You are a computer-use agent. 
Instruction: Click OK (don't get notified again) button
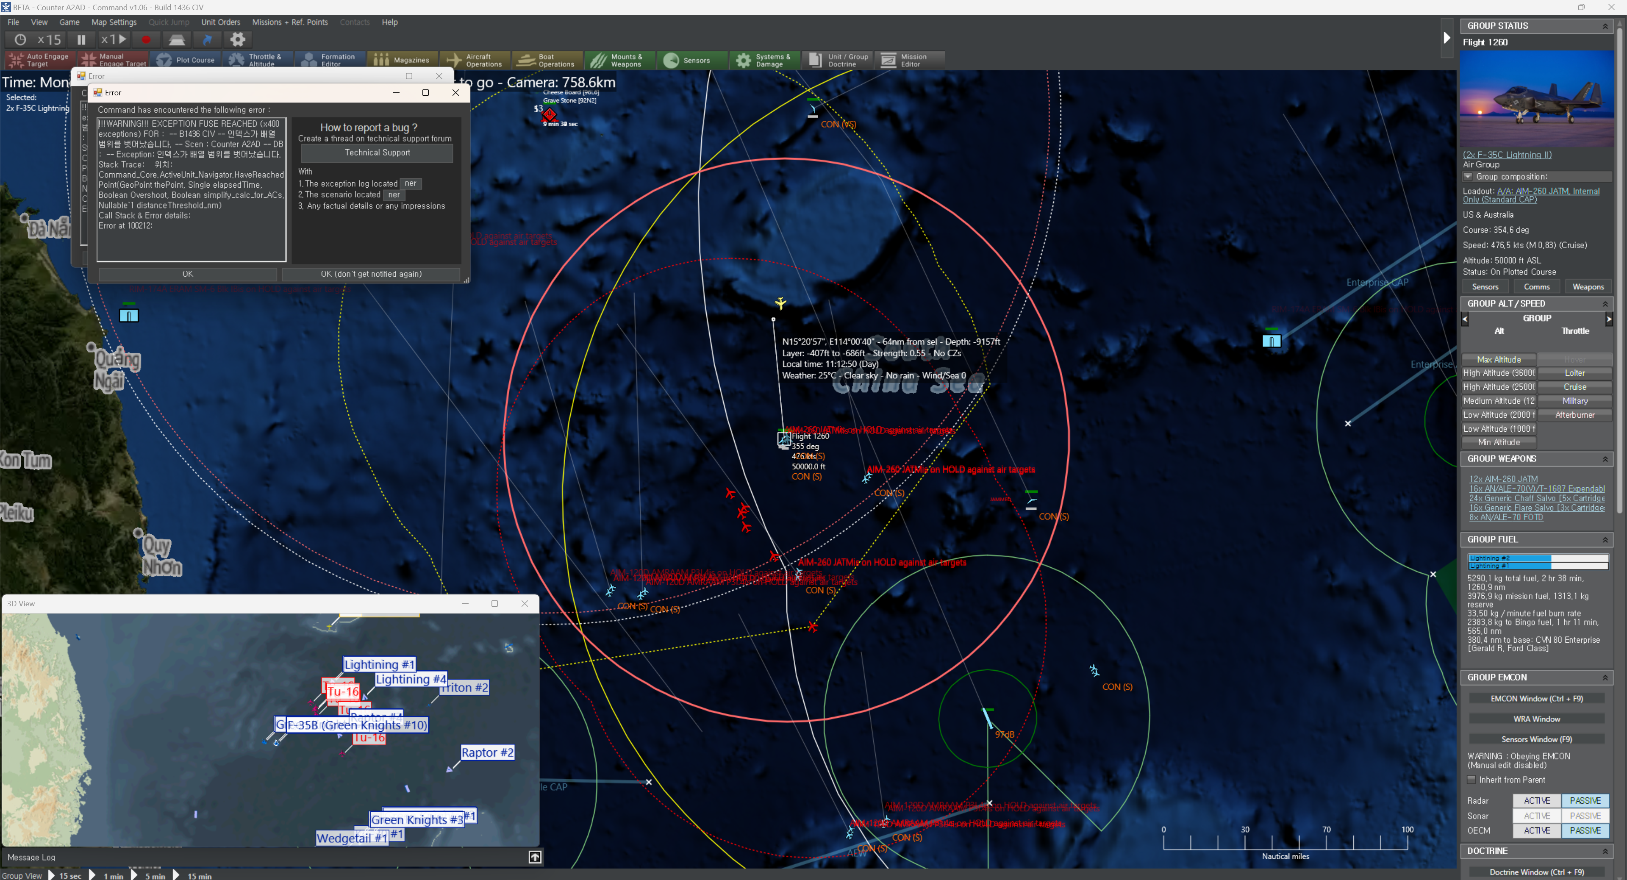click(x=371, y=274)
